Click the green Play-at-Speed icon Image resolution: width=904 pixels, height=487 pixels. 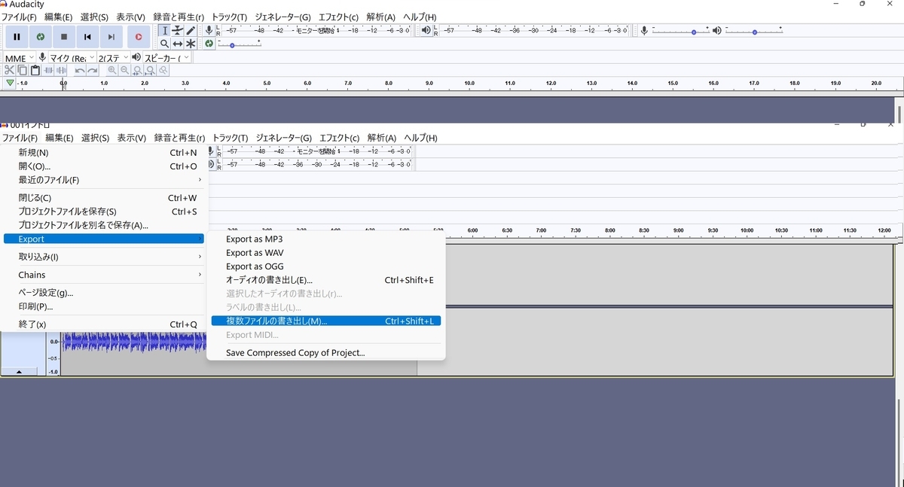pyautogui.click(x=209, y=44)
